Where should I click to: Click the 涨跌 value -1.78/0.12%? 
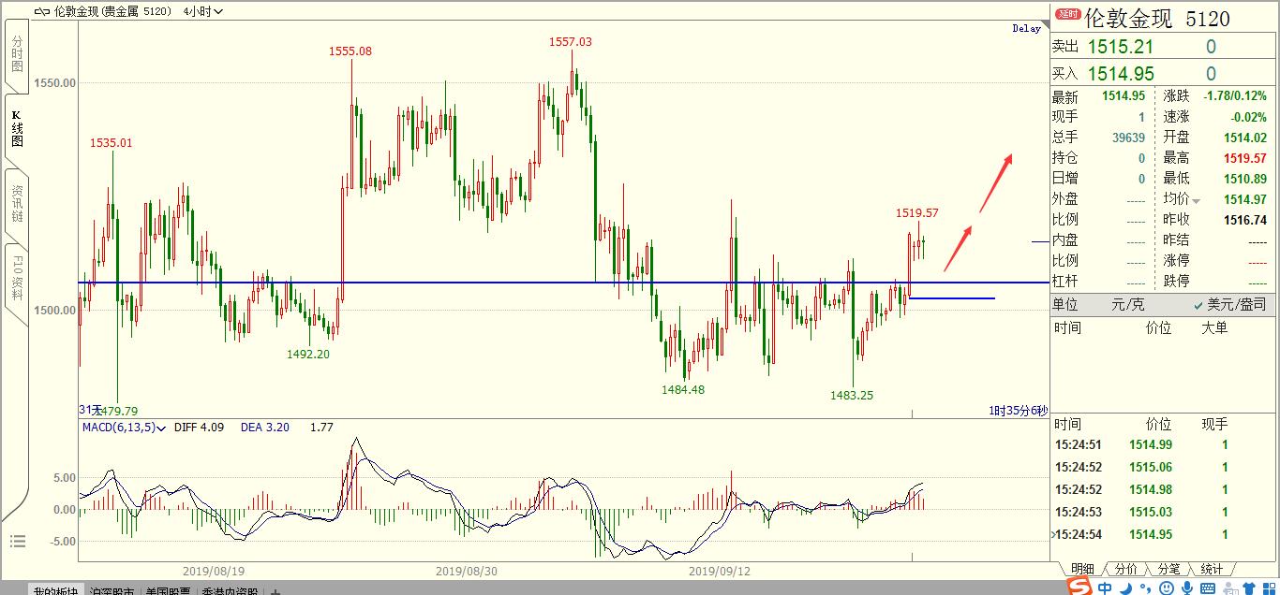click(1235, 95)
